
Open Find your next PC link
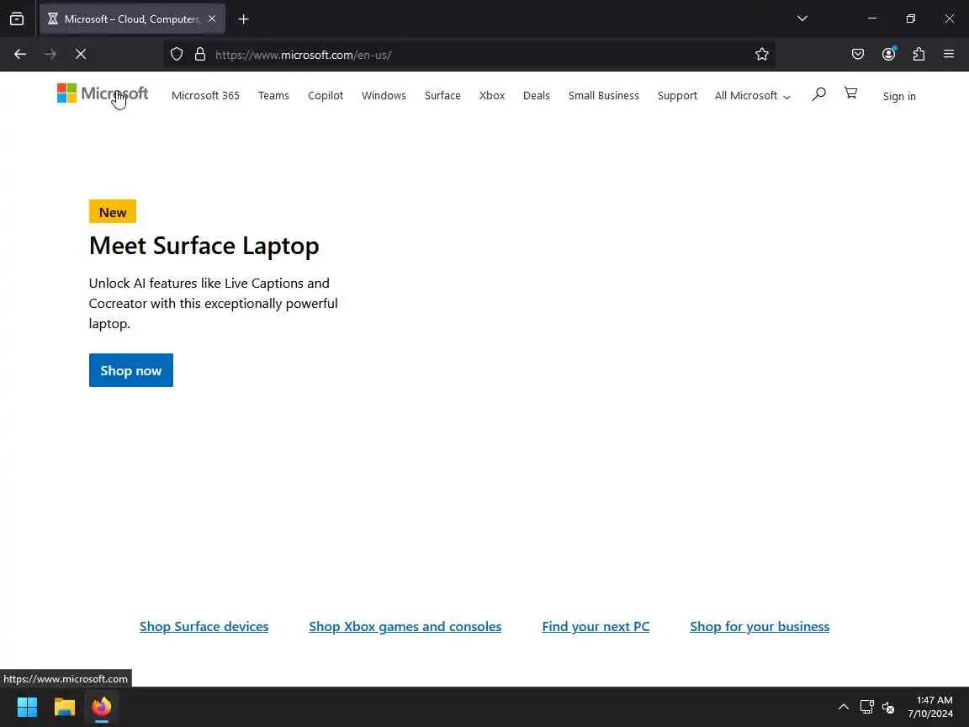pos(596,626)
